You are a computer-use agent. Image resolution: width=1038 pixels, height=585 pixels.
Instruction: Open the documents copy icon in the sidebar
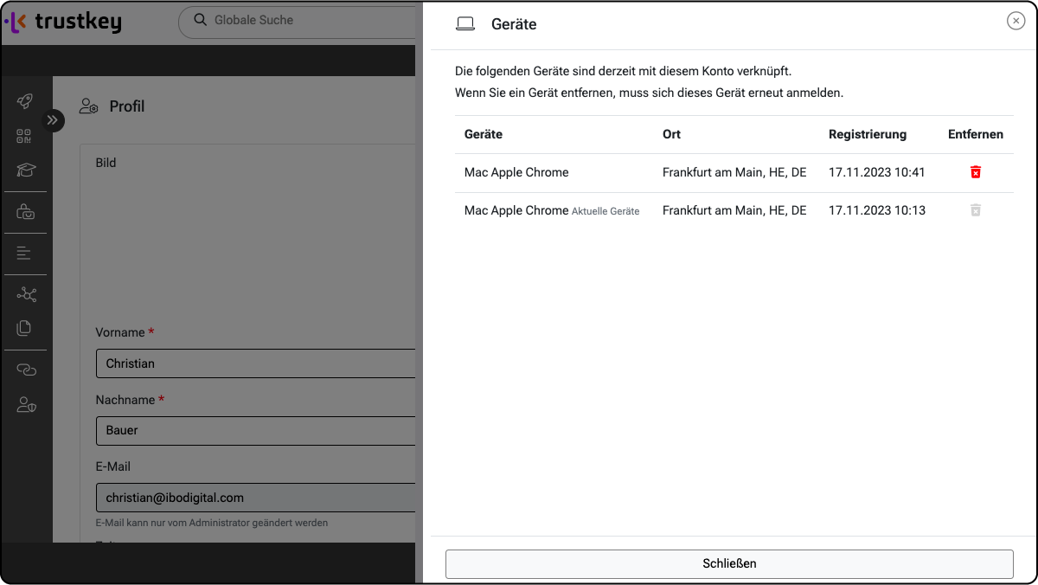pyautogui.click(x=24, y=328)
